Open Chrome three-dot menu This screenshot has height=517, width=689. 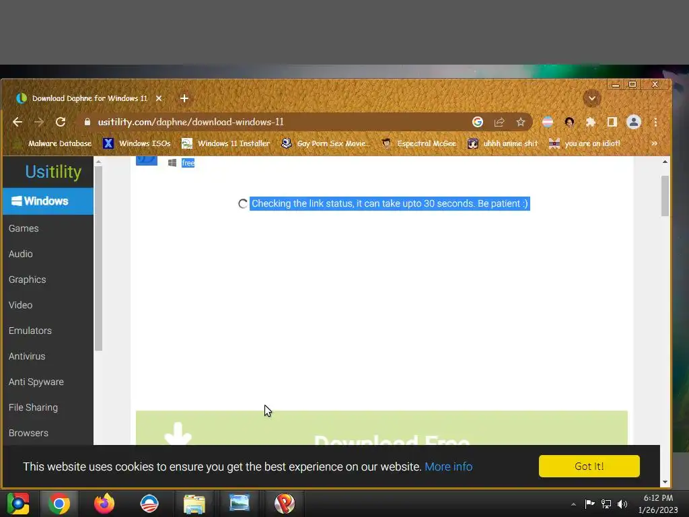point(655,123)
